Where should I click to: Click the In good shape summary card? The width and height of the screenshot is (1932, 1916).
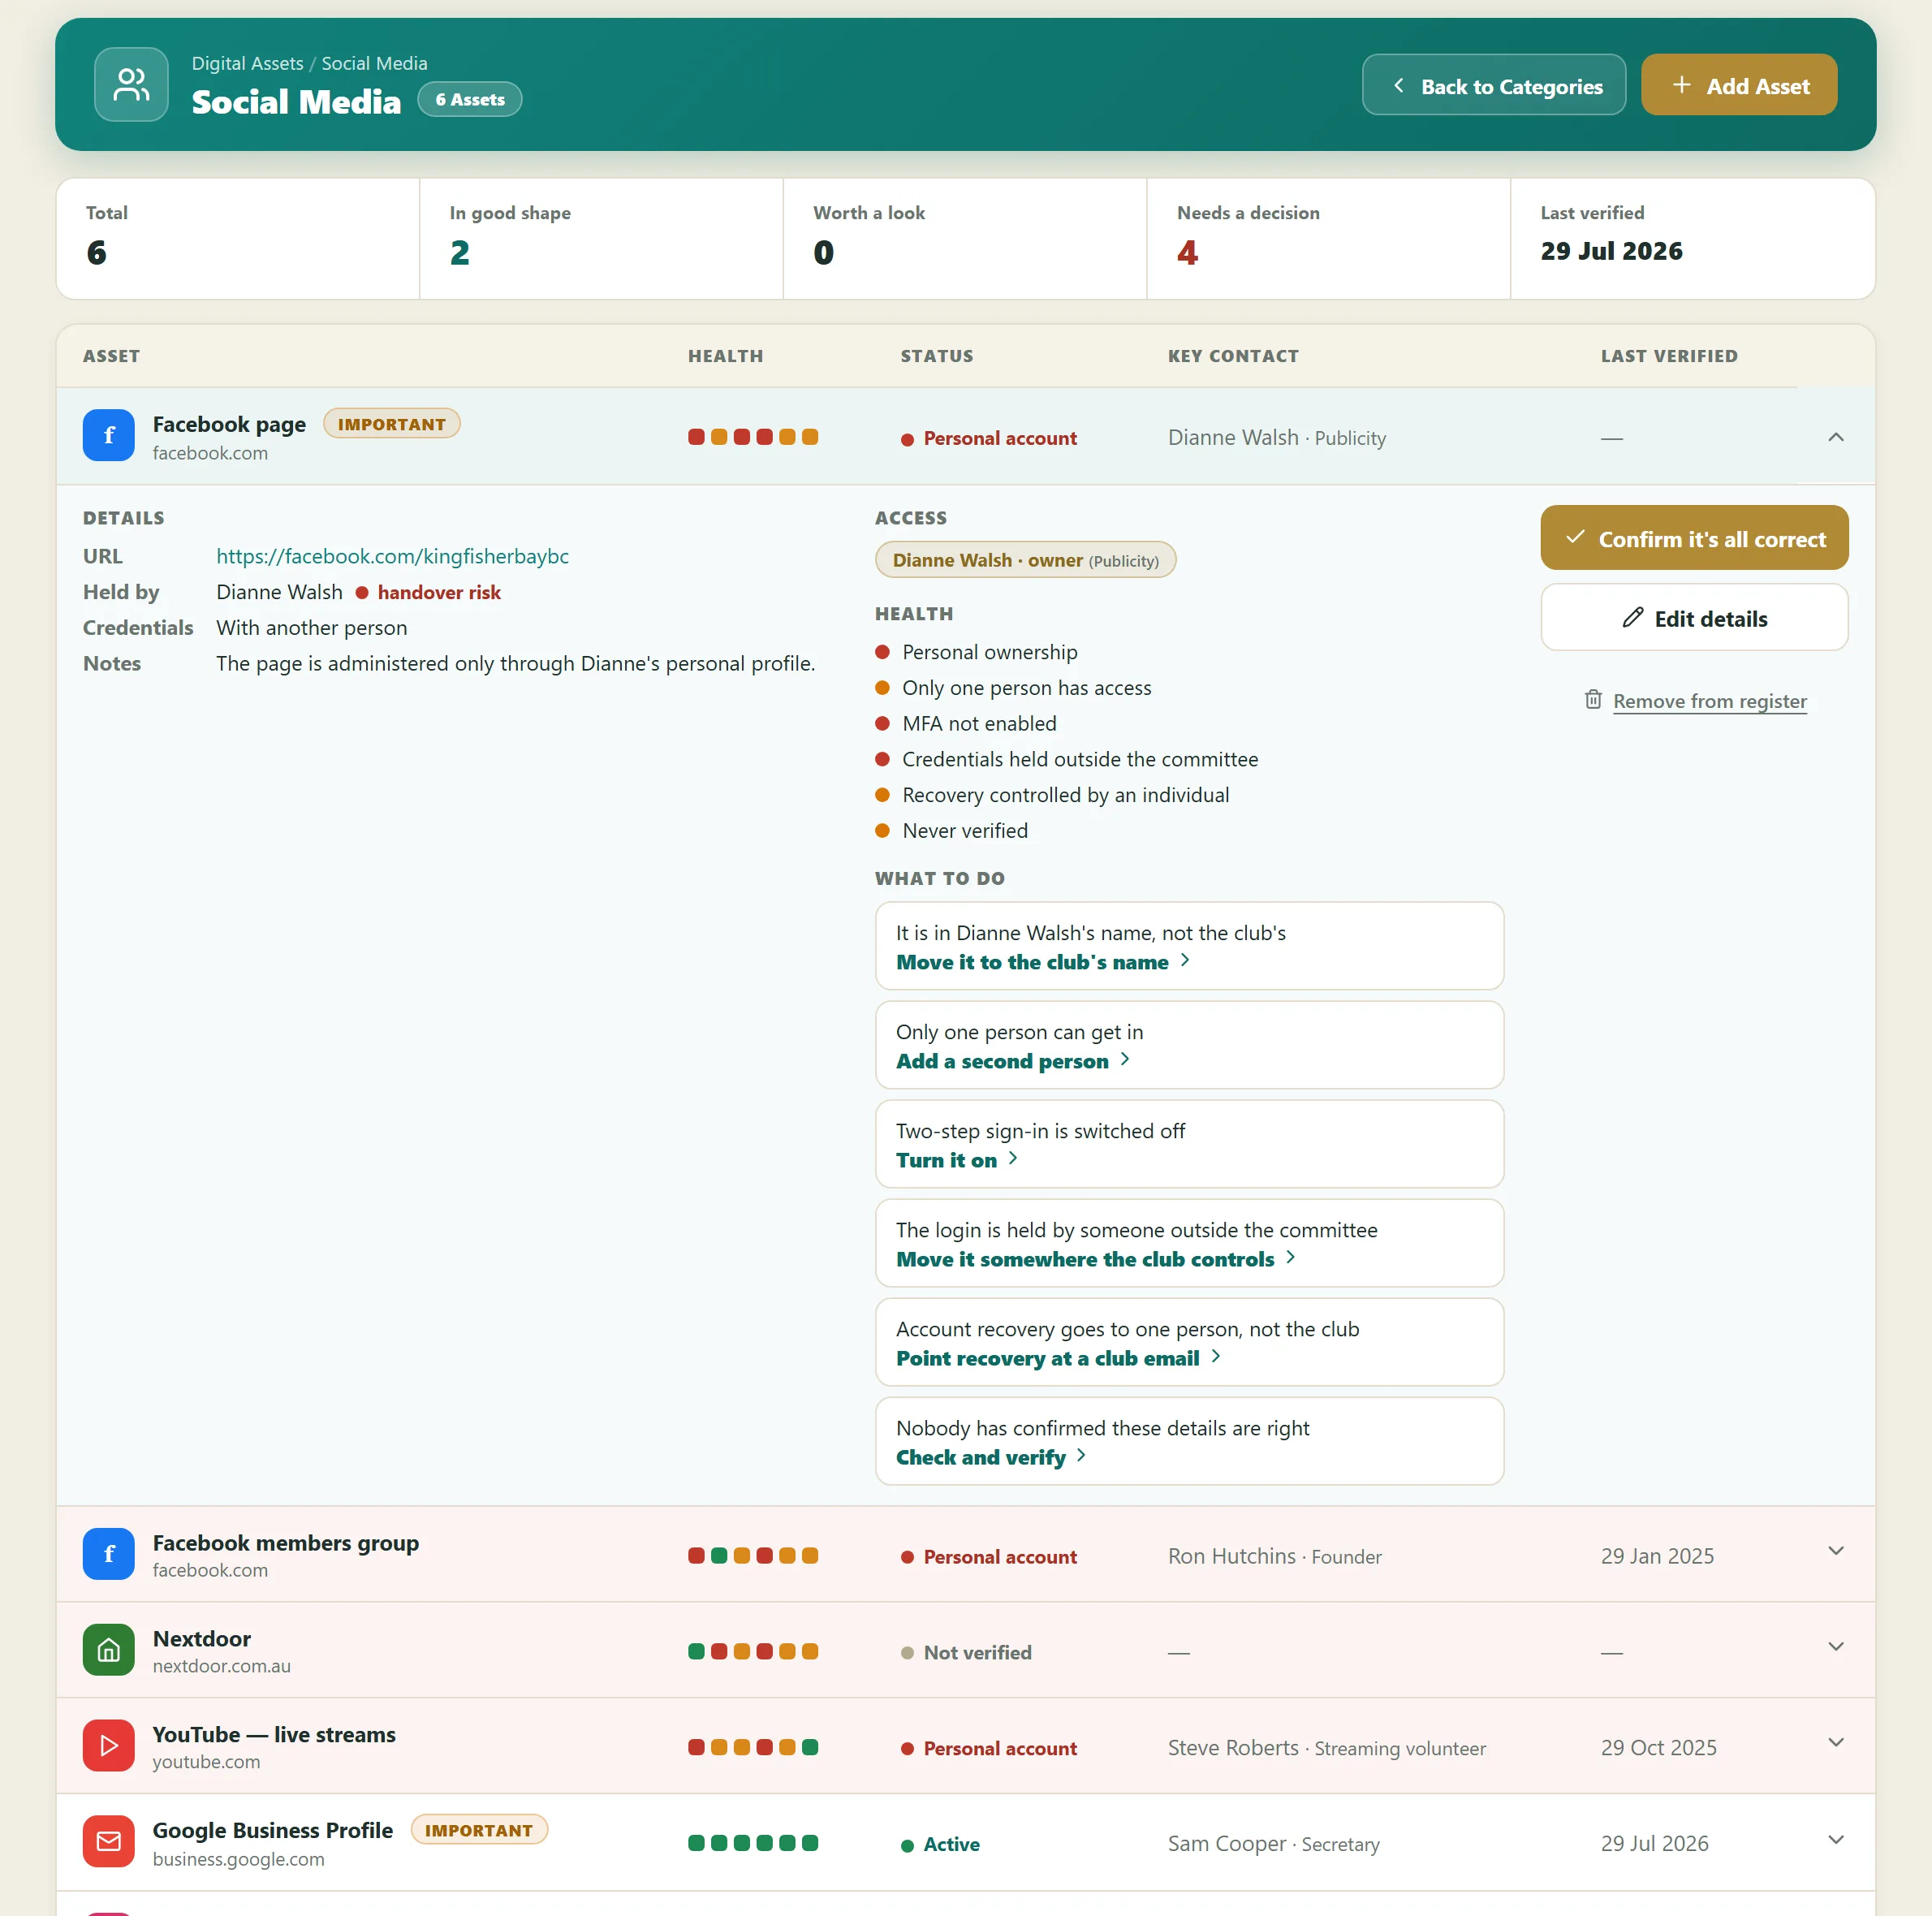point(601,239)
